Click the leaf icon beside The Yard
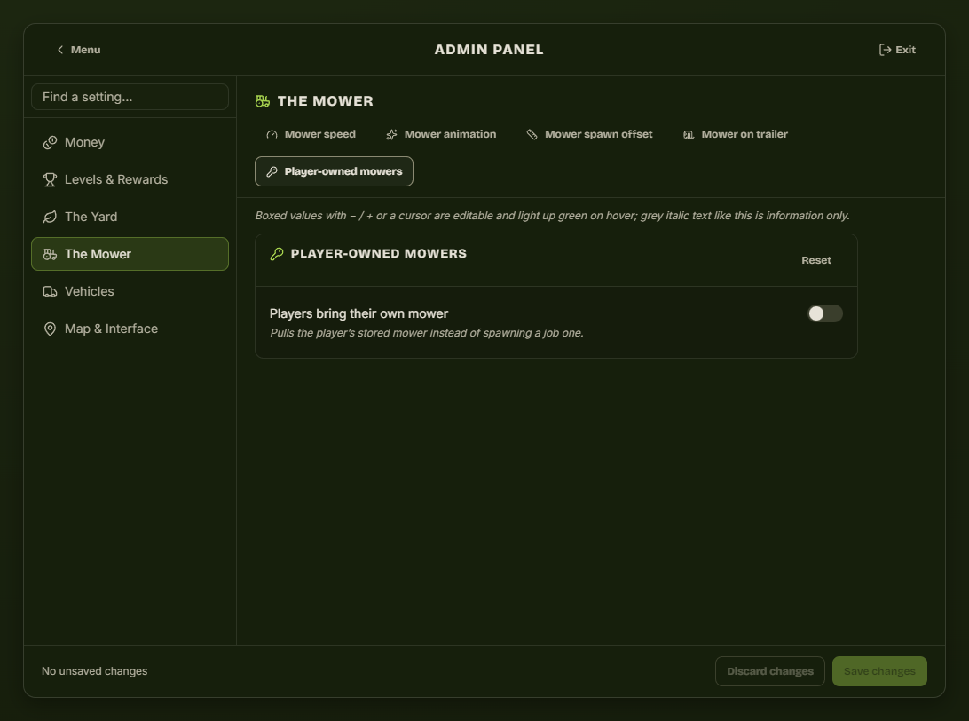 point(50,217)
